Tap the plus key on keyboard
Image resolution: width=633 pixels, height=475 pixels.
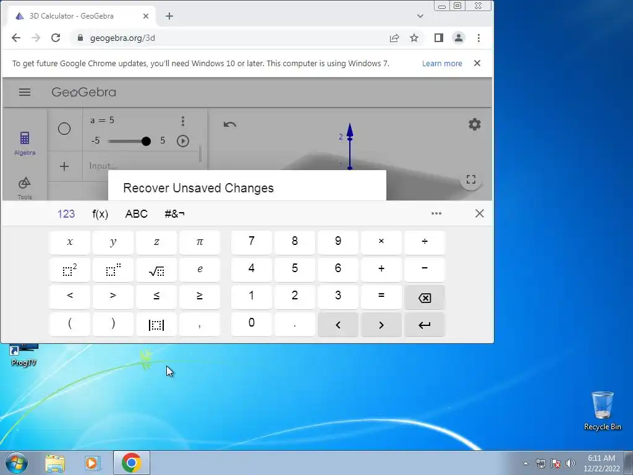(381, 270)
